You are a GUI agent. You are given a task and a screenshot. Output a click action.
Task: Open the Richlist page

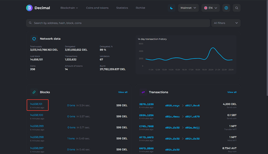141,8
